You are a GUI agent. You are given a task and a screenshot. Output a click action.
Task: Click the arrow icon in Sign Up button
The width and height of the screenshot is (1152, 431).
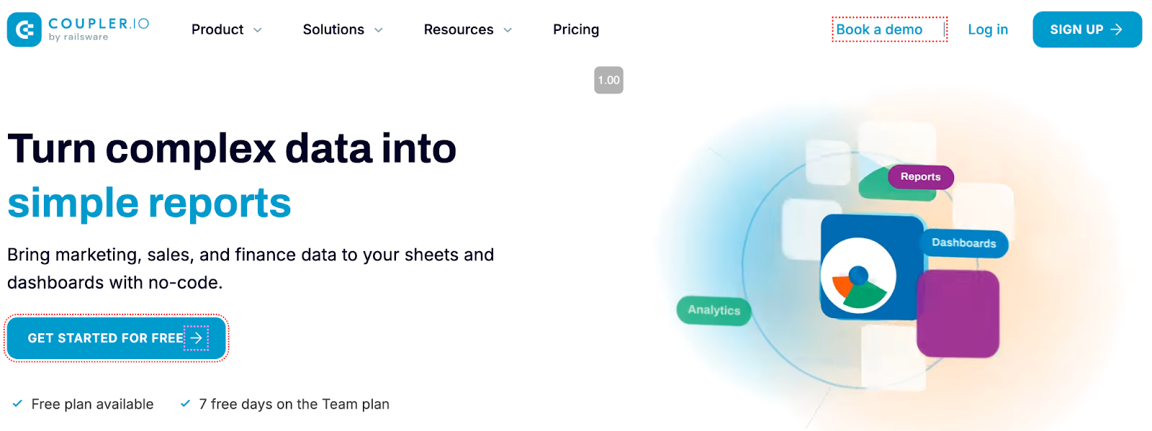point(1117,30)
